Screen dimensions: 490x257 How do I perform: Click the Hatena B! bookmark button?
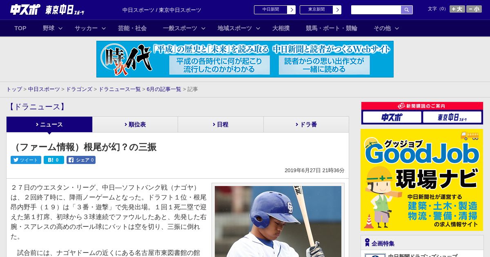[x=54, y=160]
